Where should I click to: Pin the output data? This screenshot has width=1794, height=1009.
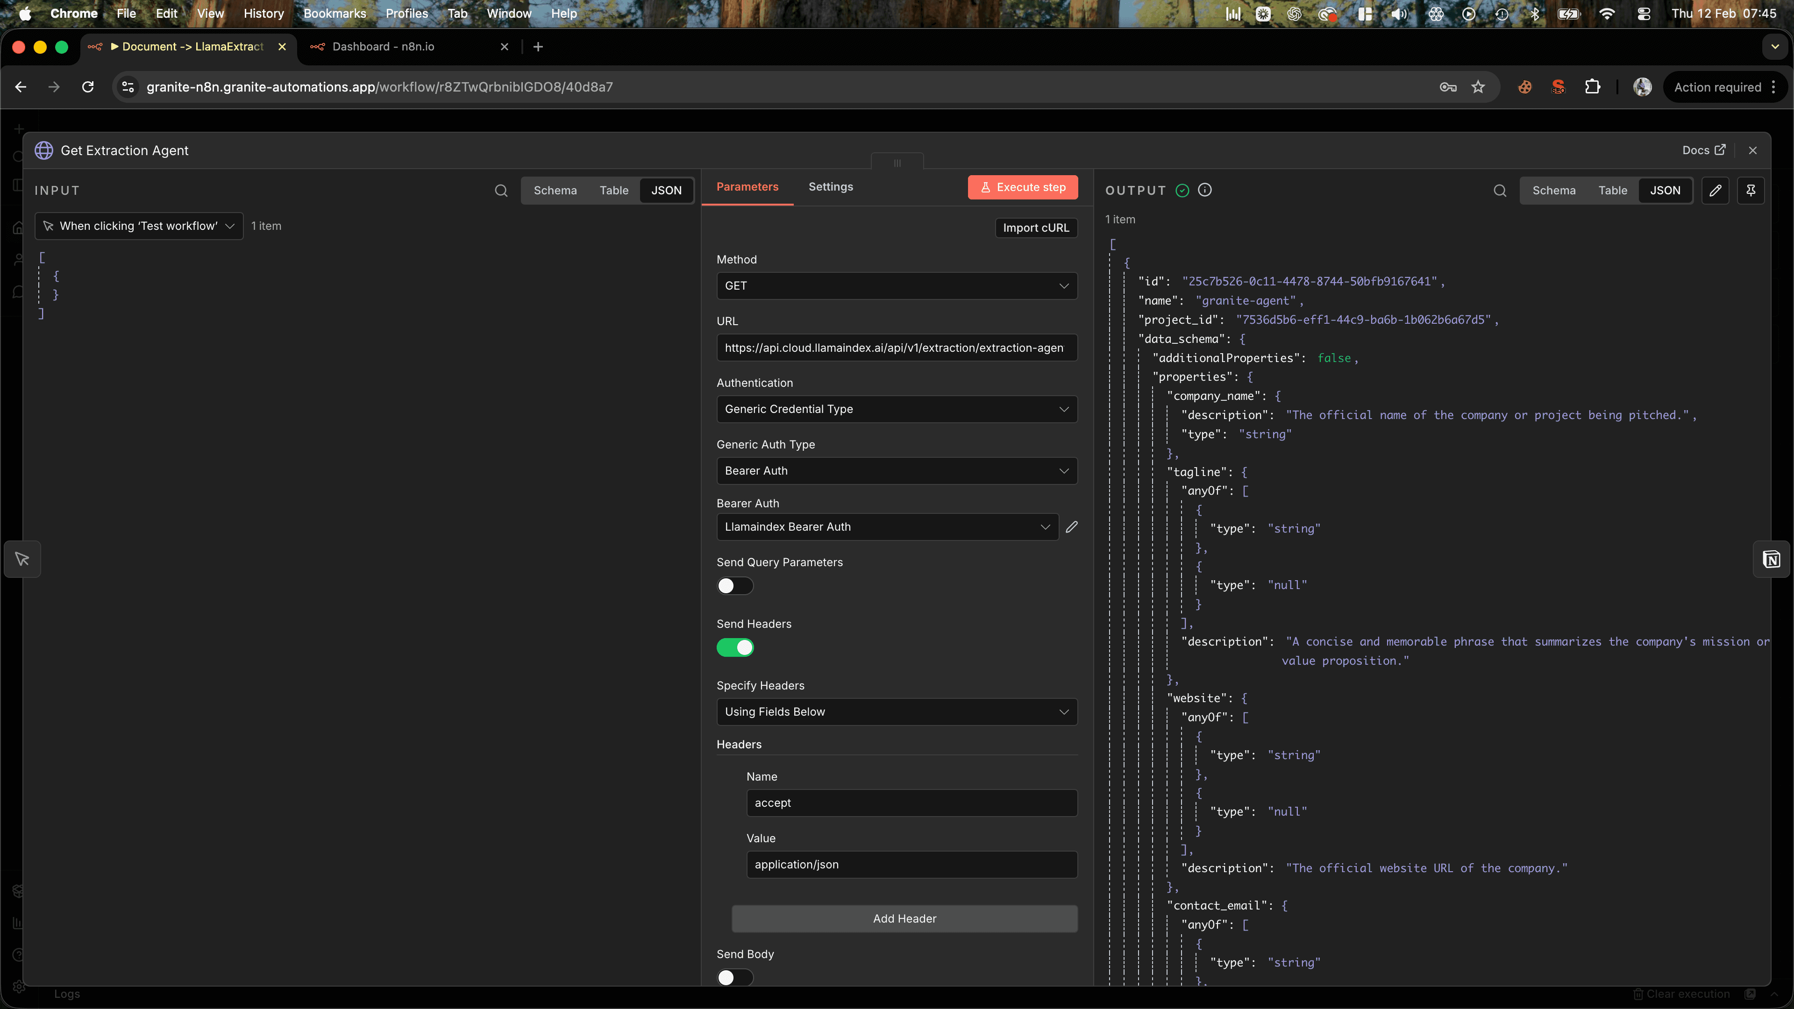tap(1751, 190)
